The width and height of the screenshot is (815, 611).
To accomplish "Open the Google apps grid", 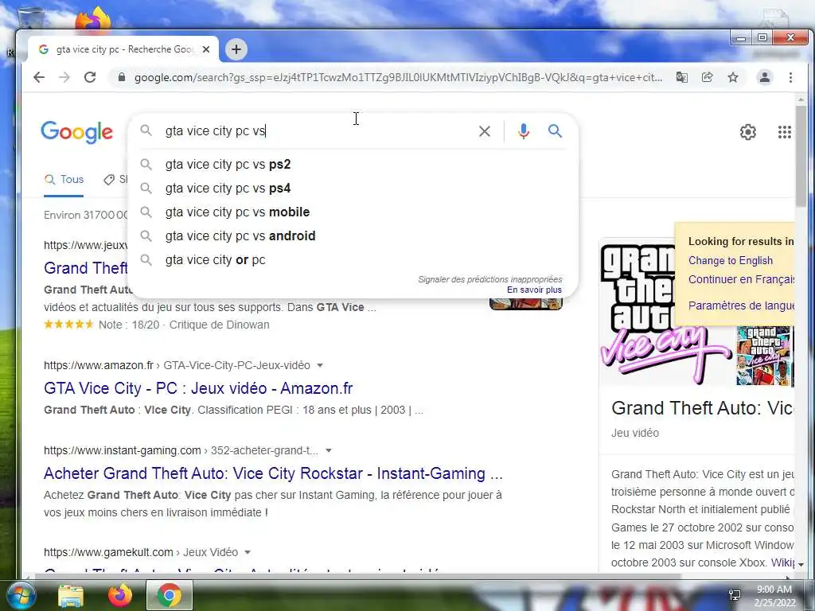I will click(x=784, y=132).
